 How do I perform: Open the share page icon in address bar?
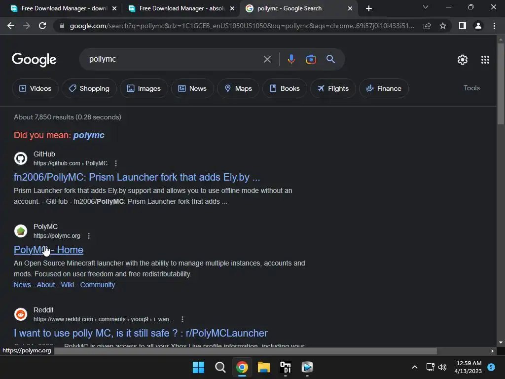[427, 26]
